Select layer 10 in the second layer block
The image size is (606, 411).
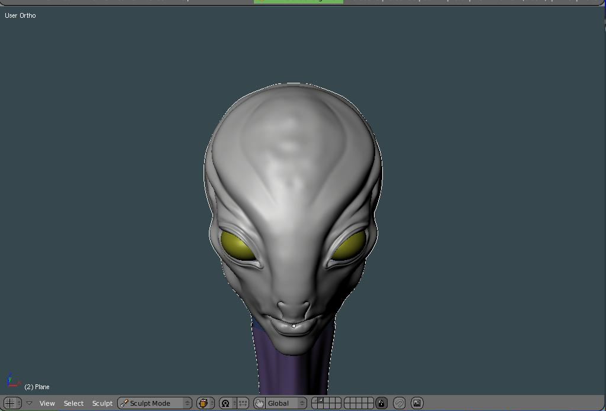tap(370, 400)
